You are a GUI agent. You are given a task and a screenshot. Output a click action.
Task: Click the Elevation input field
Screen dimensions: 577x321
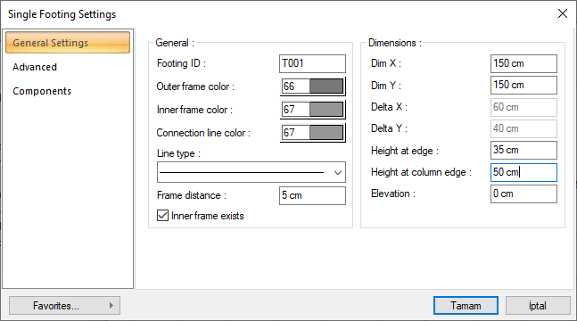(523, 194)
